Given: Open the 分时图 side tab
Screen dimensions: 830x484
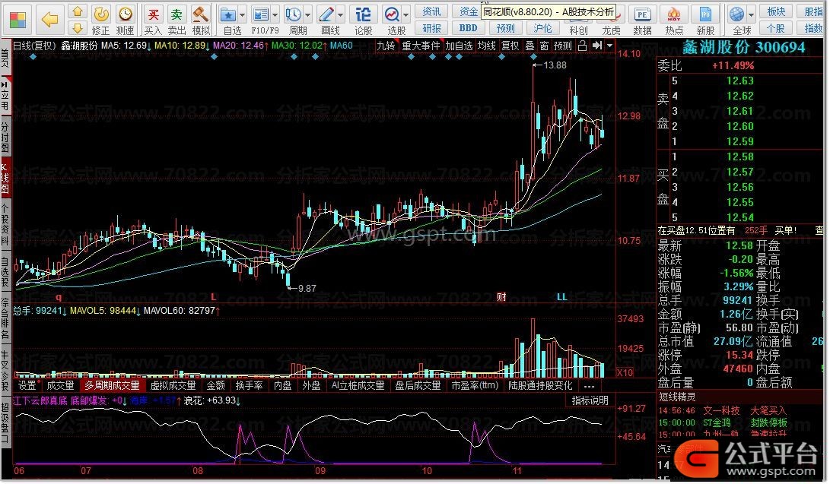Looking at the screenshot, I should 5,136.
